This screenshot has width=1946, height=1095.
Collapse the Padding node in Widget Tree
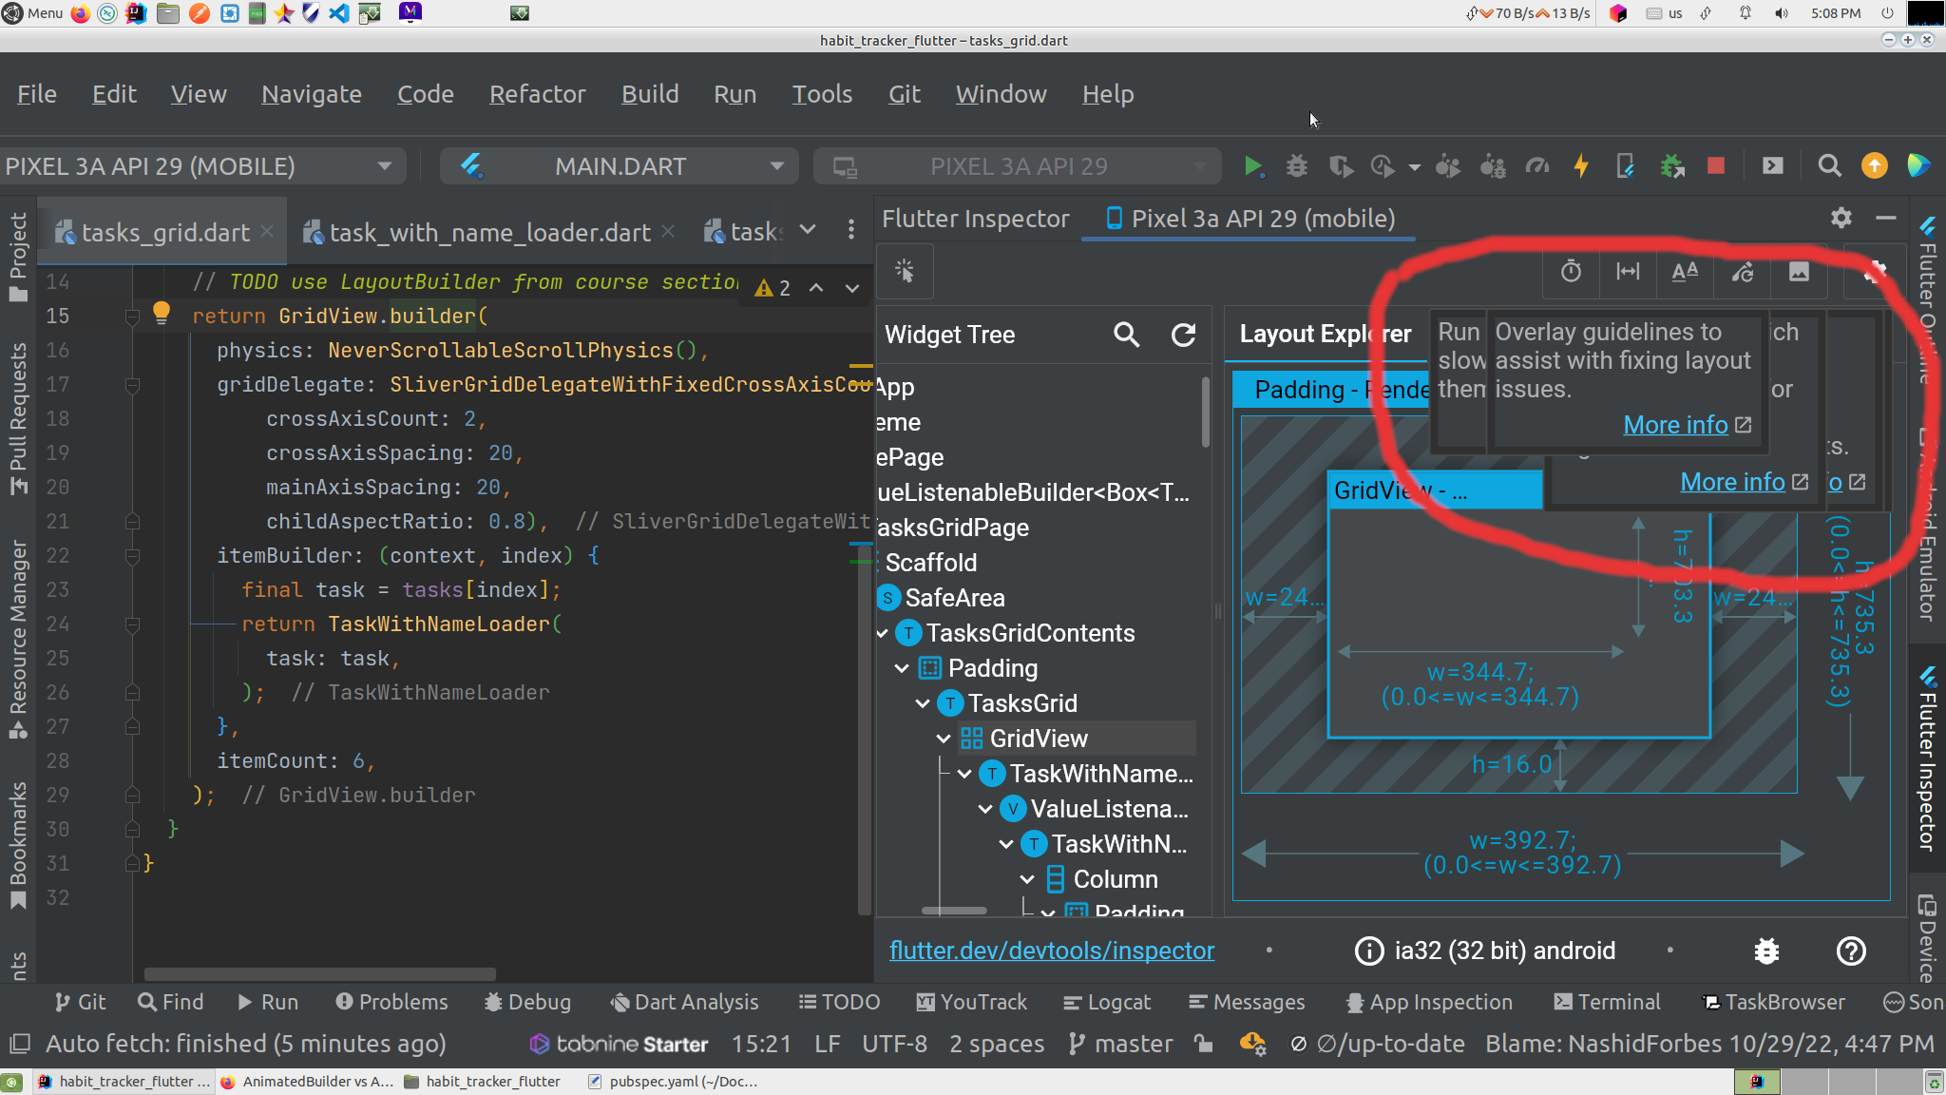(x=903, y=668)
